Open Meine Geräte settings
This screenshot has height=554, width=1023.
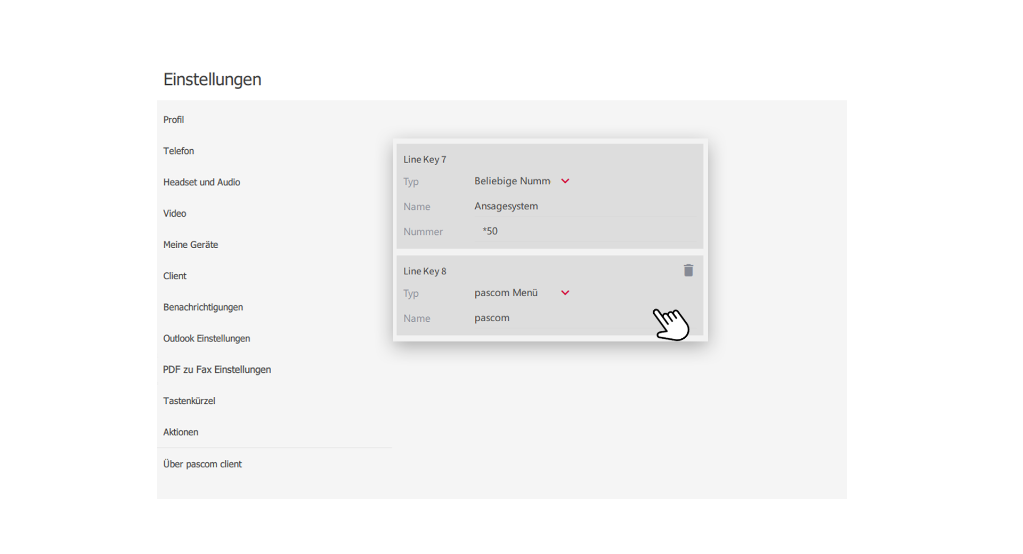191,245
